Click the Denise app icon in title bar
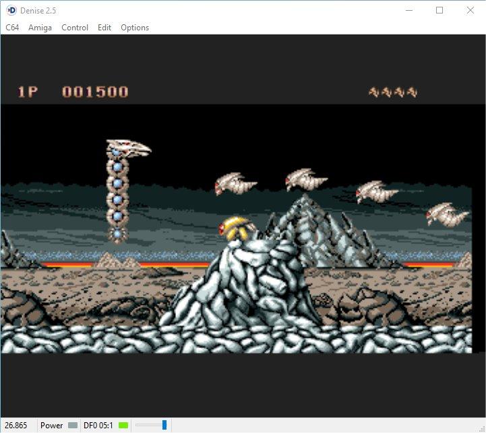 [11, 10]
